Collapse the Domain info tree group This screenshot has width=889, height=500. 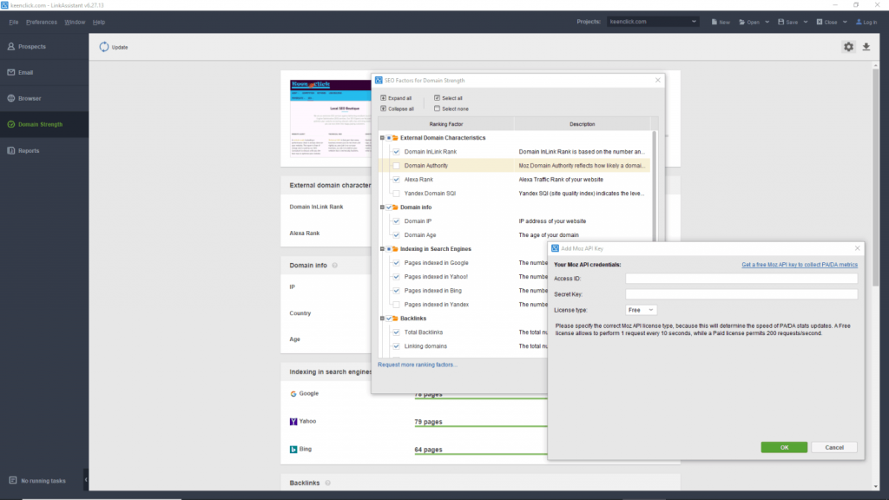(382, 207)
